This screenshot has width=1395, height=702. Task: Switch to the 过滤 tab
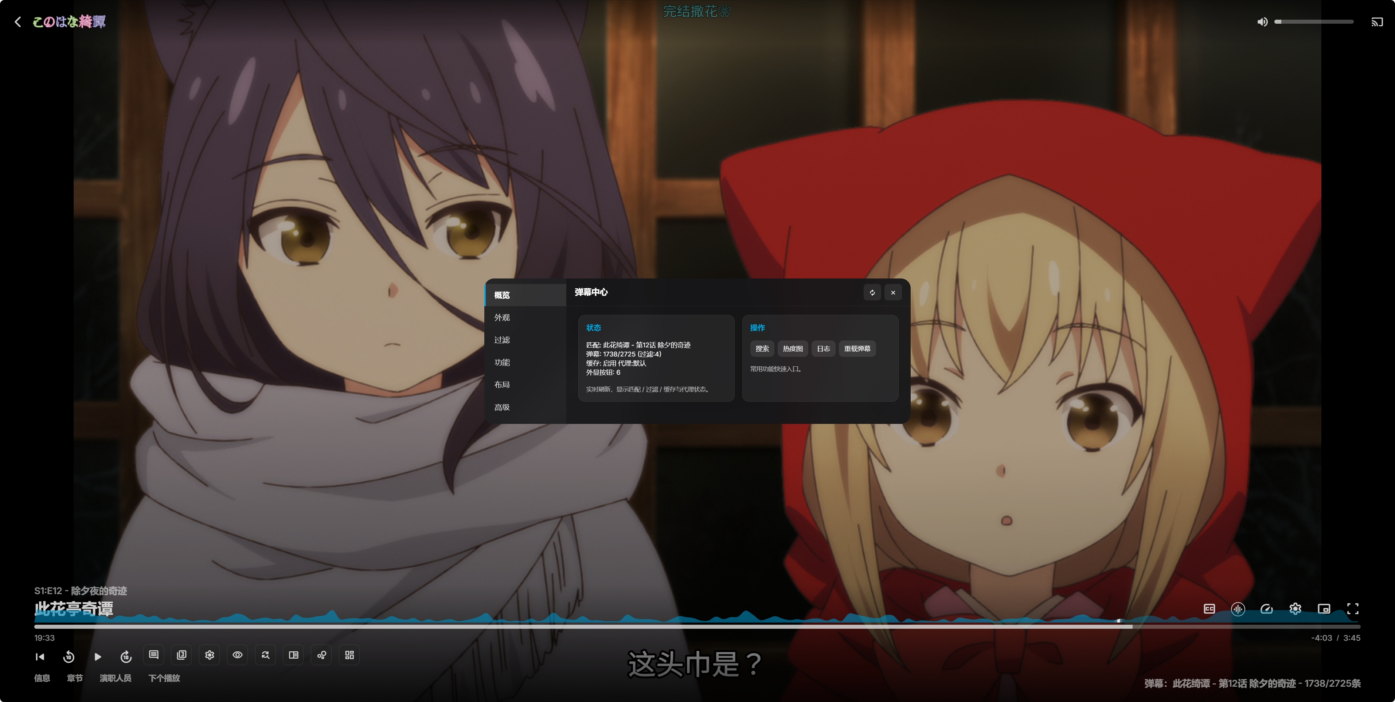(x=502, y=340)
